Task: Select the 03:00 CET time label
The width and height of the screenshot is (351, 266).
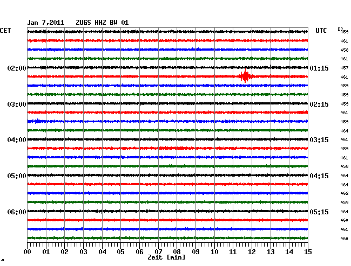Action: 17,104
